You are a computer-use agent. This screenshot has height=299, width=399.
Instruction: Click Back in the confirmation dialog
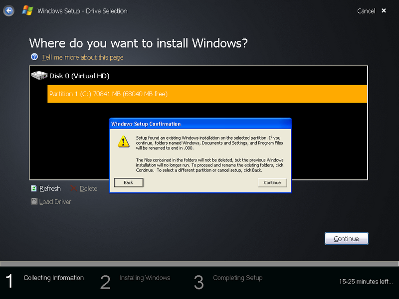(129, 182)
